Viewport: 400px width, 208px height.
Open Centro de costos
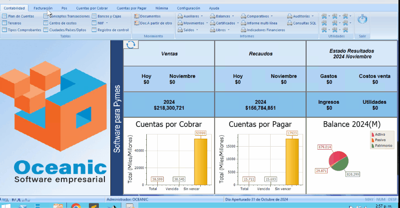(60, 23)
